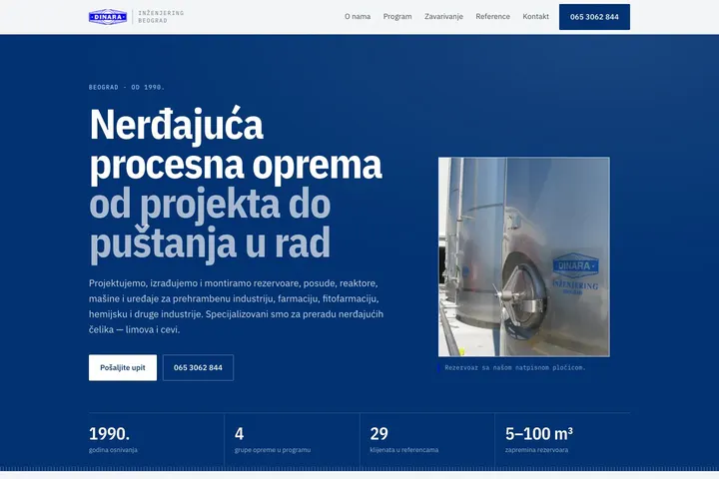Viewport: 719px width, 479px height.
Task: Click the stainless tank photo
Action: [x=524, y=256]
